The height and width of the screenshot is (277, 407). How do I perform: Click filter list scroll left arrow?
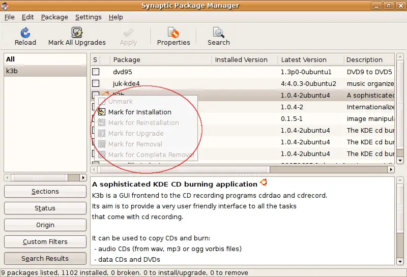pos(7,178)
